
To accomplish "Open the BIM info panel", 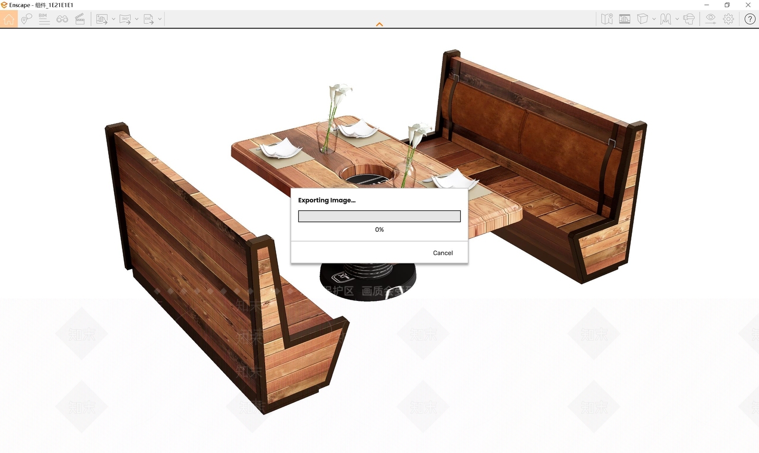I will tap(44, 19).
